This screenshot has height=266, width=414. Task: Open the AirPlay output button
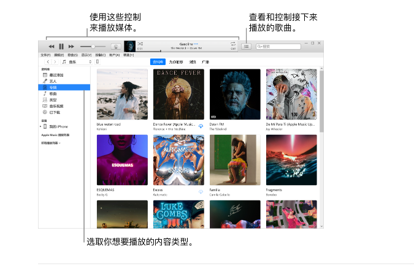tap(116, 47)
